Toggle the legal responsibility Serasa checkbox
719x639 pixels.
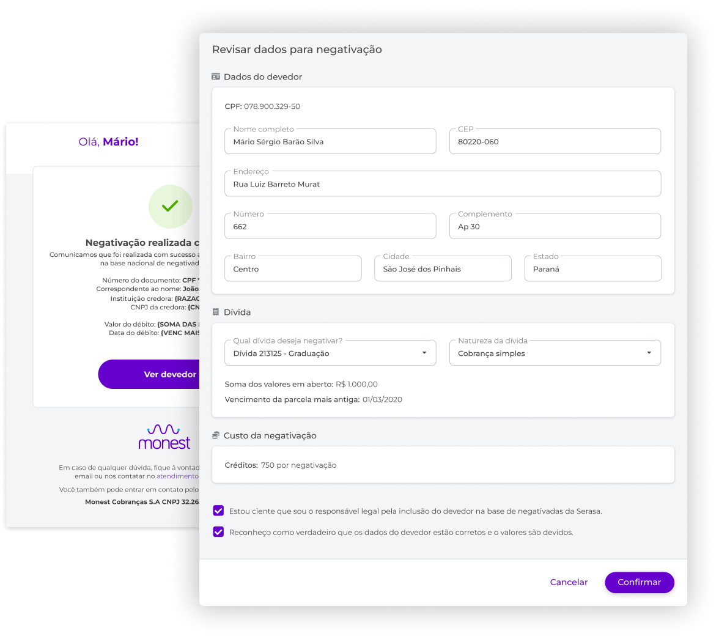[x=218, y=511]
